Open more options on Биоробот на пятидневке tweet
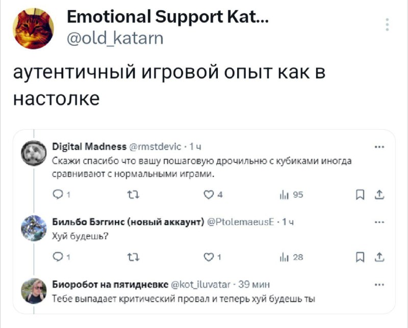This screenshot has width=408, height=328. (379, 285)
